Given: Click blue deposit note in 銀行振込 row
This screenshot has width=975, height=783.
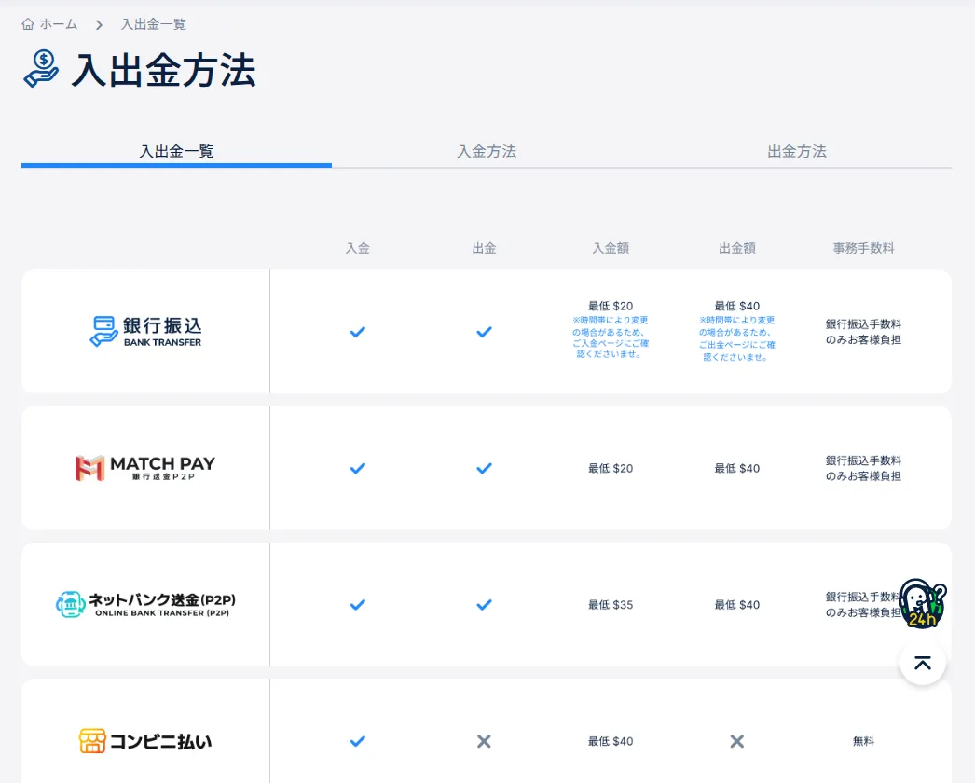Looking at the screenshot, I should click(611, 337).
